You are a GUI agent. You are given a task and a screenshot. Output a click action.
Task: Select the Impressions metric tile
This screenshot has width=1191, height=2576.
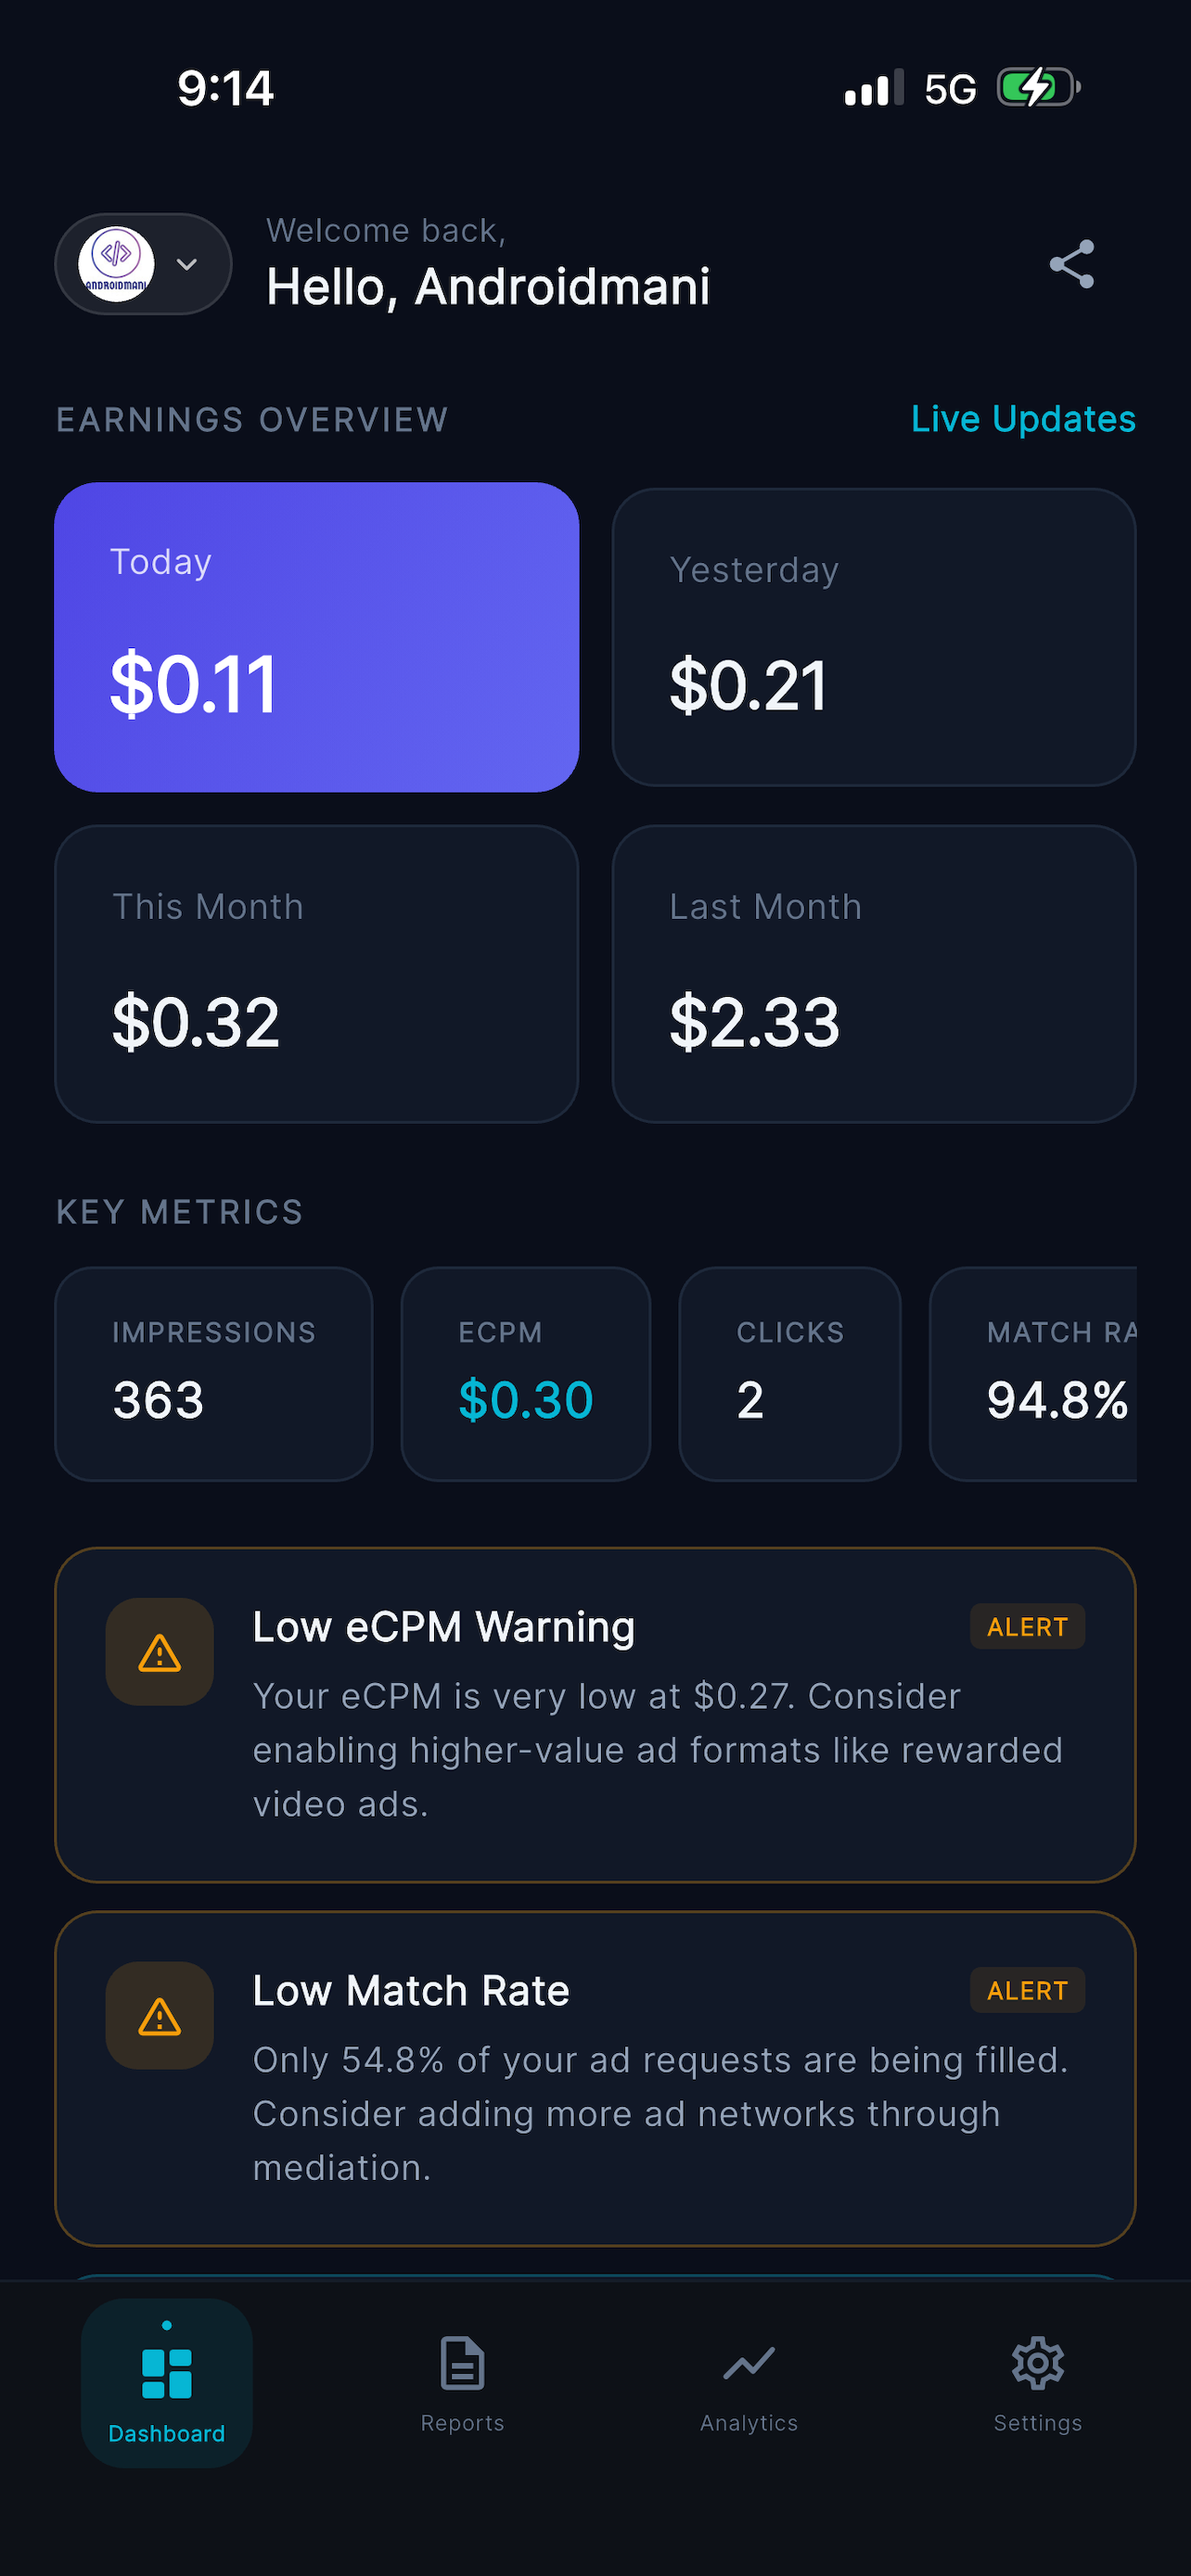214,1374
